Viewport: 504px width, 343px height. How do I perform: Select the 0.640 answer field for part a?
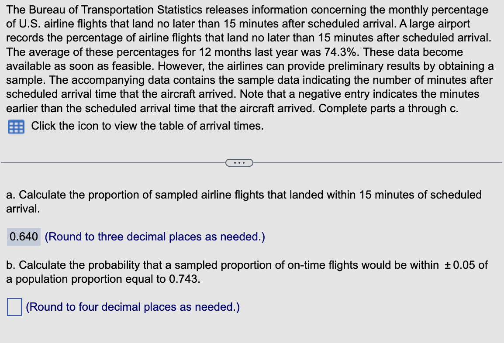[24, 237]
